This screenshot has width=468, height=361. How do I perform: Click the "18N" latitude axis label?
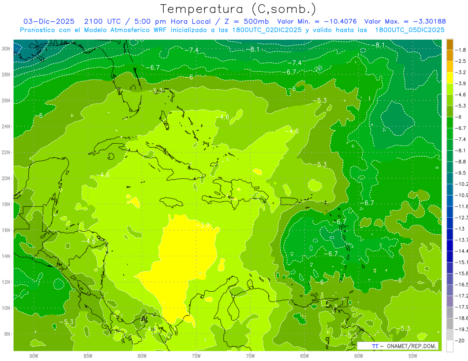6,204
